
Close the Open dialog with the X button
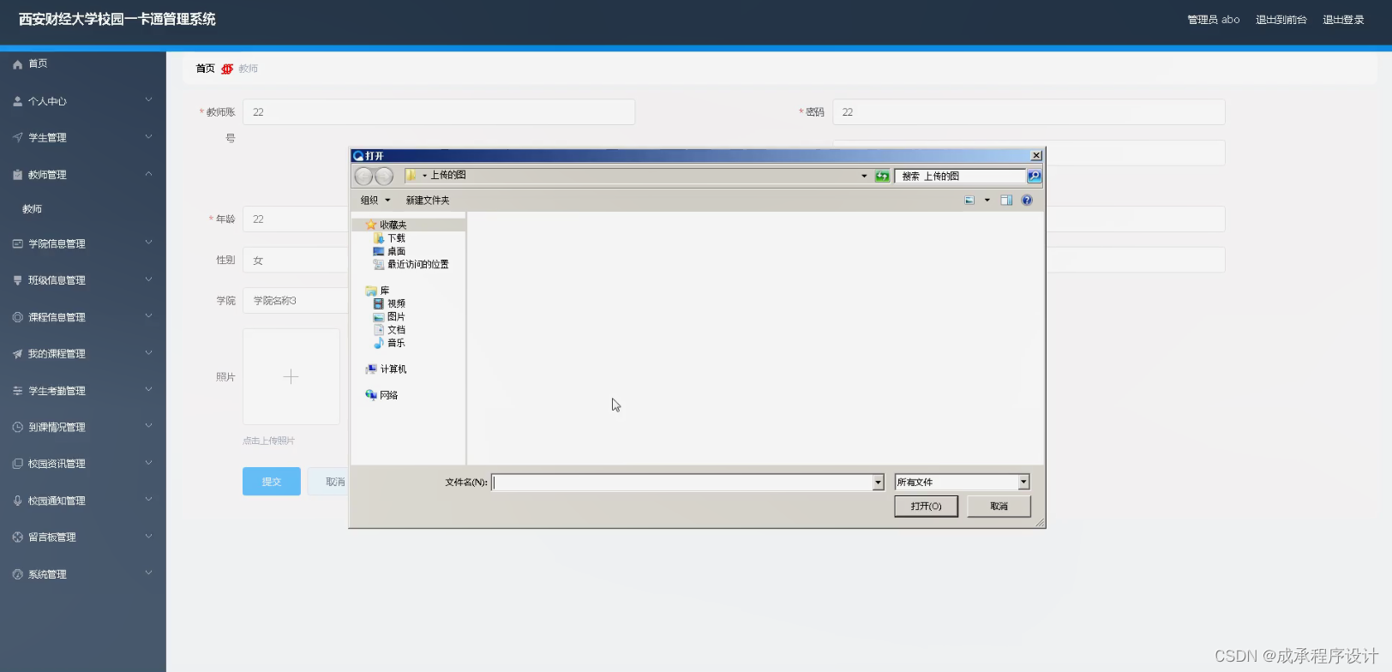[1036, 155]
